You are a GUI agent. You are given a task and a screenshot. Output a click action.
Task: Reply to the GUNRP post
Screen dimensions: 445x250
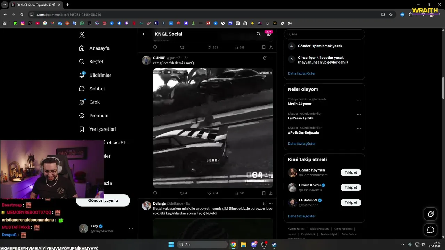(155, 193)
